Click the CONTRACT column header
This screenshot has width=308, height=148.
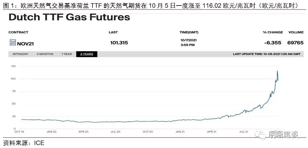[18, 32]
